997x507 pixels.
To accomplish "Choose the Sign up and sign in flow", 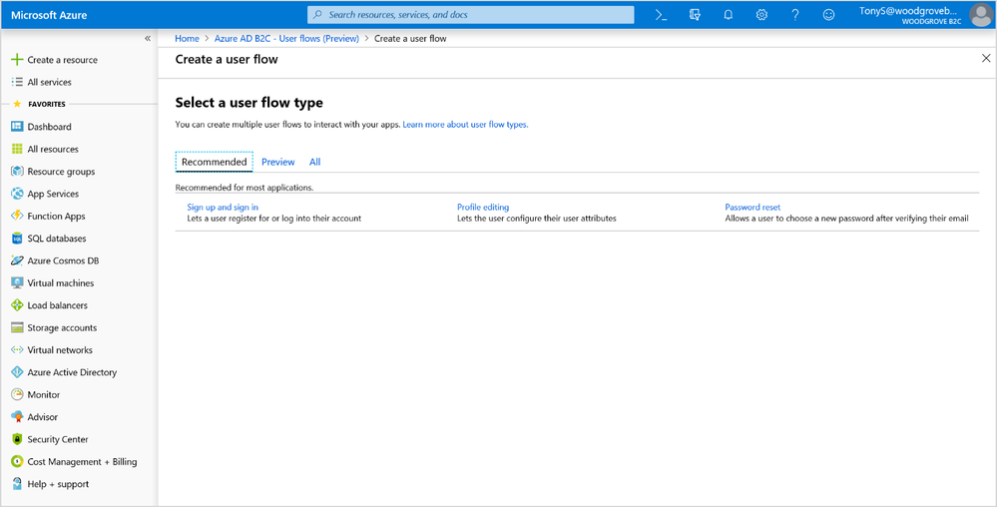I will coord(223,207).
